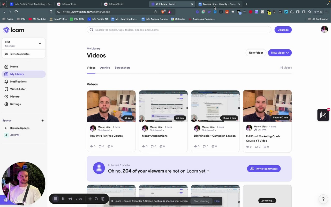Image resolution: width=331 pixels, height=207 pixels.
Task: Open the Money Automations video thumbnail
Action: (163, 106)
